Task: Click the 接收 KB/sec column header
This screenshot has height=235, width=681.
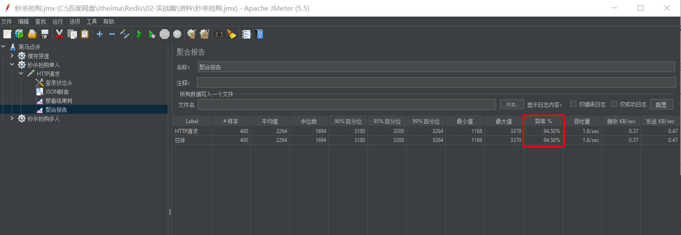Action: tap(621, 121)
